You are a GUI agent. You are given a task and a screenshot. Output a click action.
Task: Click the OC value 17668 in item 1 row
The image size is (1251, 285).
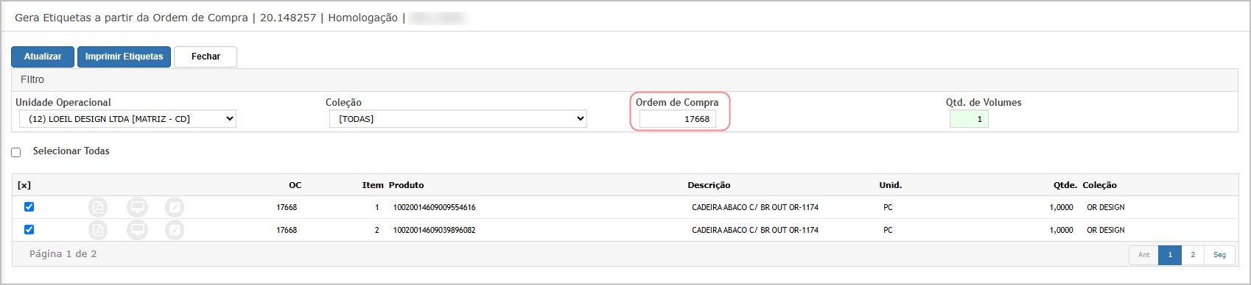point(287,207)
